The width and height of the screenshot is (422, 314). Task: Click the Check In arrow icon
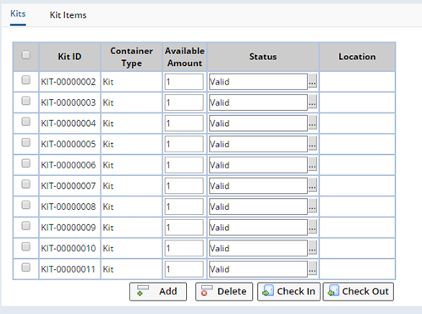pos(268,290)
